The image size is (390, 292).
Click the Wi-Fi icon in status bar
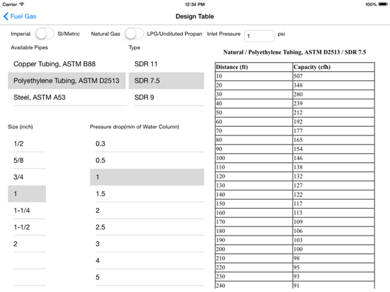[22, 4]
